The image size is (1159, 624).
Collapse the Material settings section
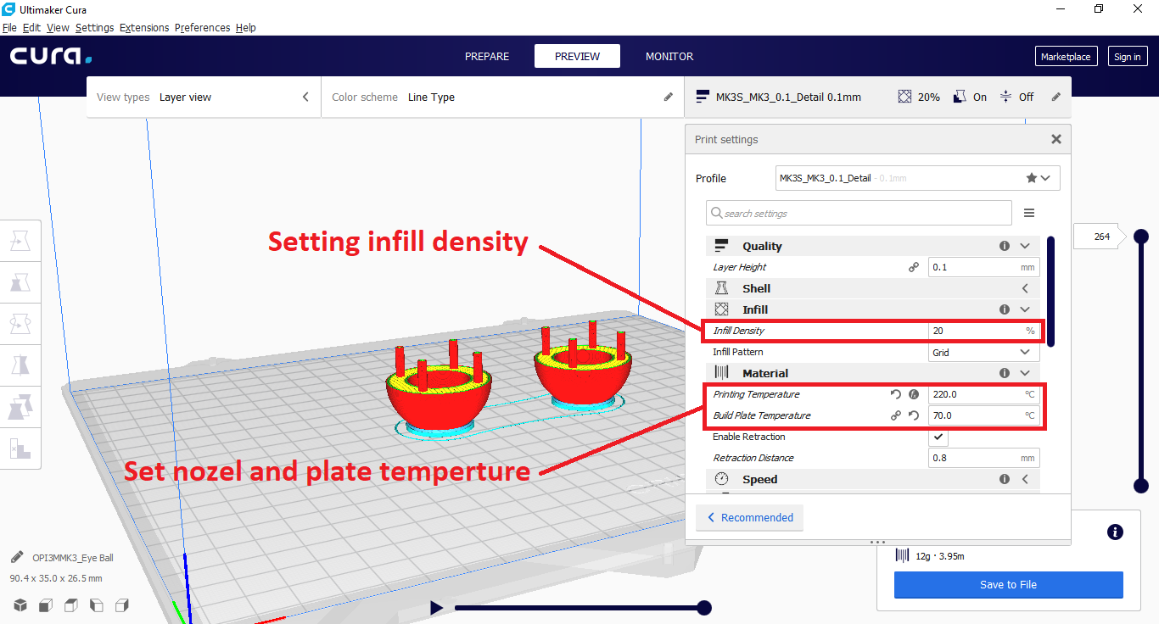pyautogui.click(x=1025, y=373)
